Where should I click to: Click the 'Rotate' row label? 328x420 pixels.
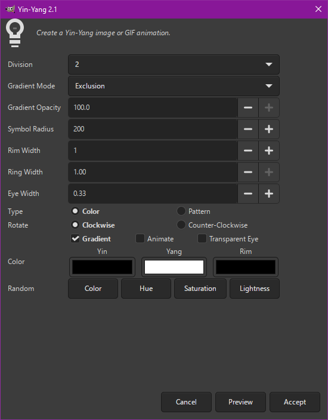point(18,225)
